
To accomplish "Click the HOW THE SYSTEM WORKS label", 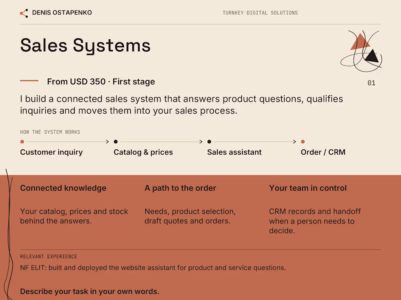I will coord(50,132).
